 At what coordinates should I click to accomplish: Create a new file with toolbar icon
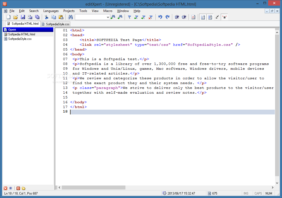point(9,17)
